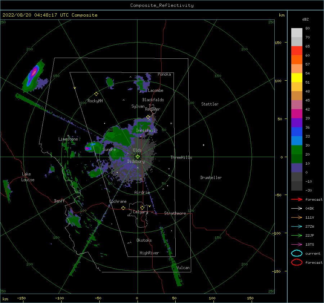Pick the indigo 10-0 dBZ swatch
The height and width of the screenshot is (303, 324).
(x=297, y=168)
